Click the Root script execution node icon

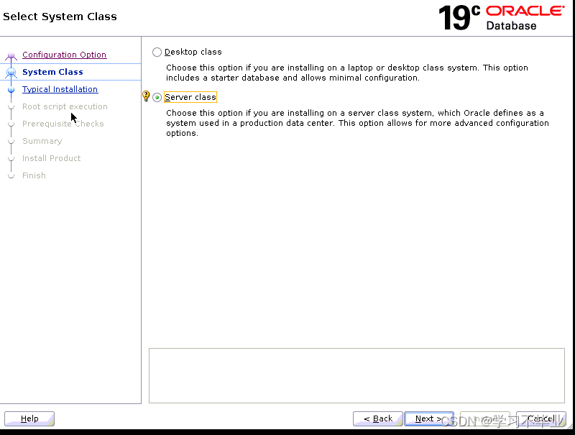pos(11,106)
